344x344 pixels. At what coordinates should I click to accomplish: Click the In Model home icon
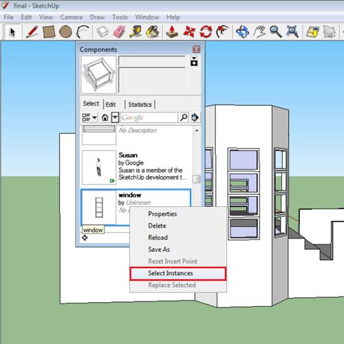tap(105, 118)
